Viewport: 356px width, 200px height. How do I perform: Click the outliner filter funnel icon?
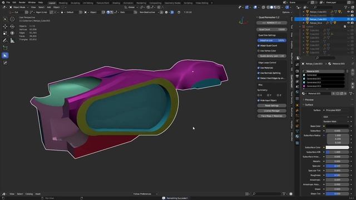346,7
